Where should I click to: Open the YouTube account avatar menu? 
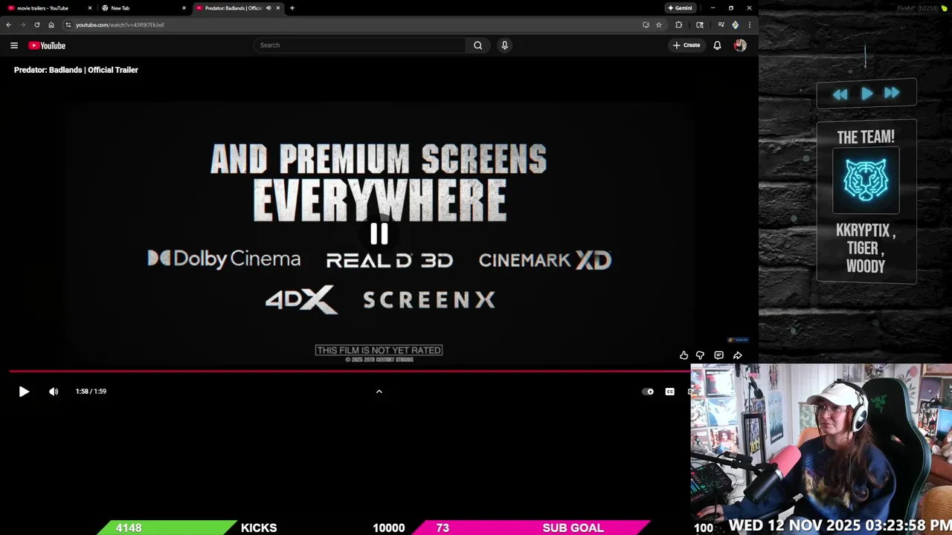click(740, 45)
